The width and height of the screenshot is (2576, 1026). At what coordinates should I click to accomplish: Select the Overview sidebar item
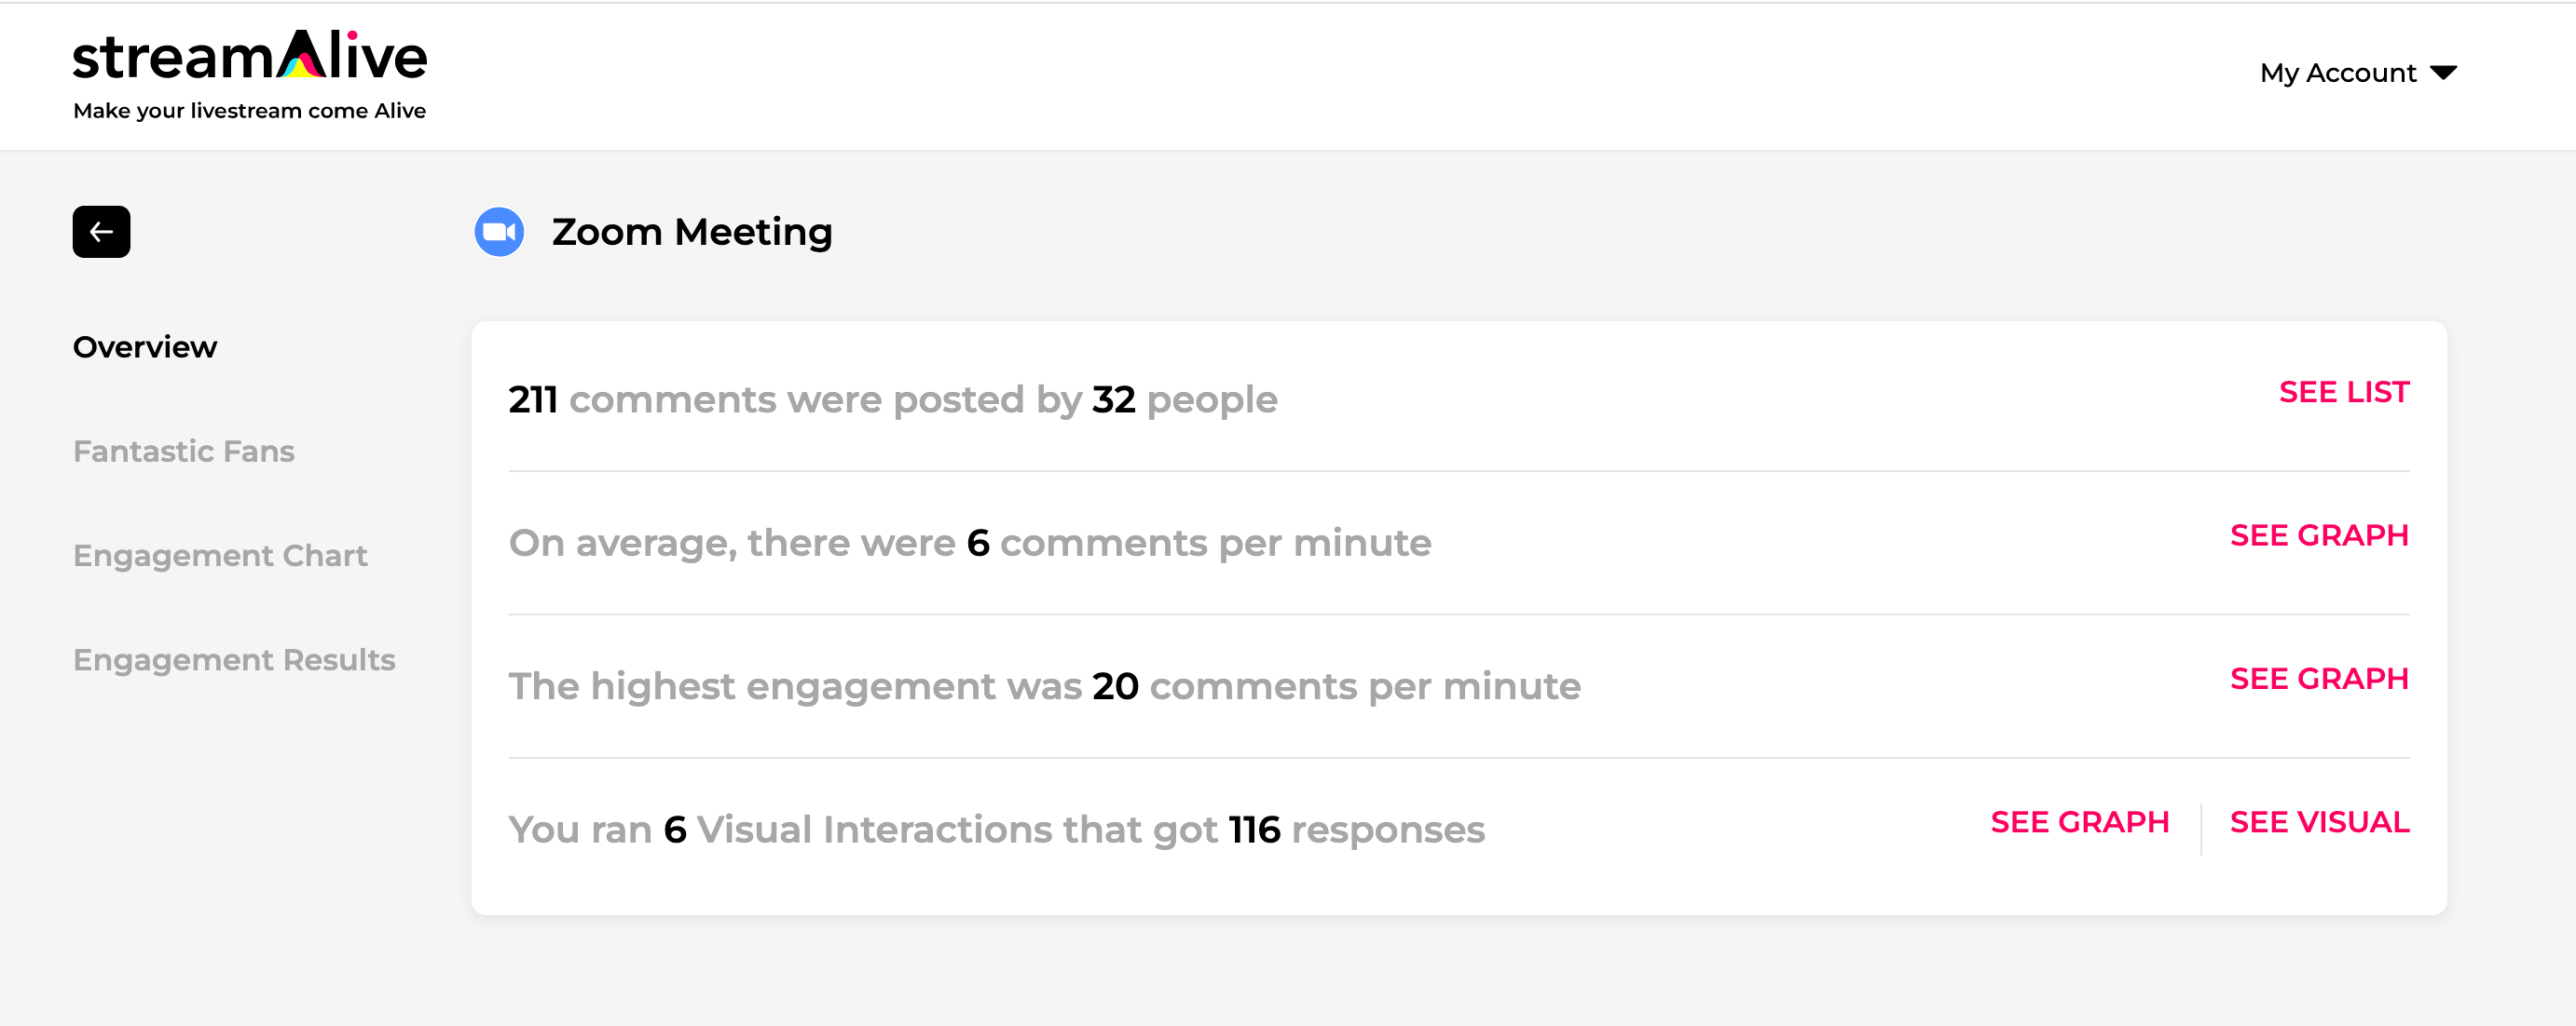[x=145, y=346]
